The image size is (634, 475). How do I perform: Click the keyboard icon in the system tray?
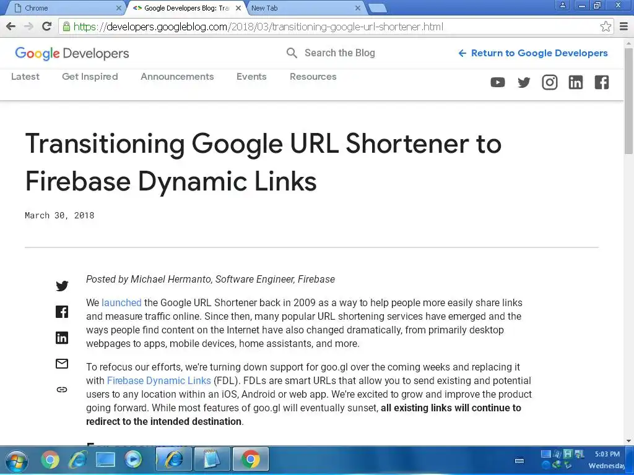click(x=519, y=461)
